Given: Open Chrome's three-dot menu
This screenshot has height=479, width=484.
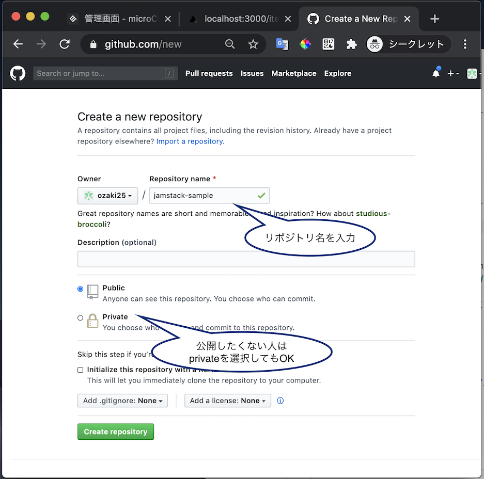Looking at the screenshot, I should click(465, 44).
